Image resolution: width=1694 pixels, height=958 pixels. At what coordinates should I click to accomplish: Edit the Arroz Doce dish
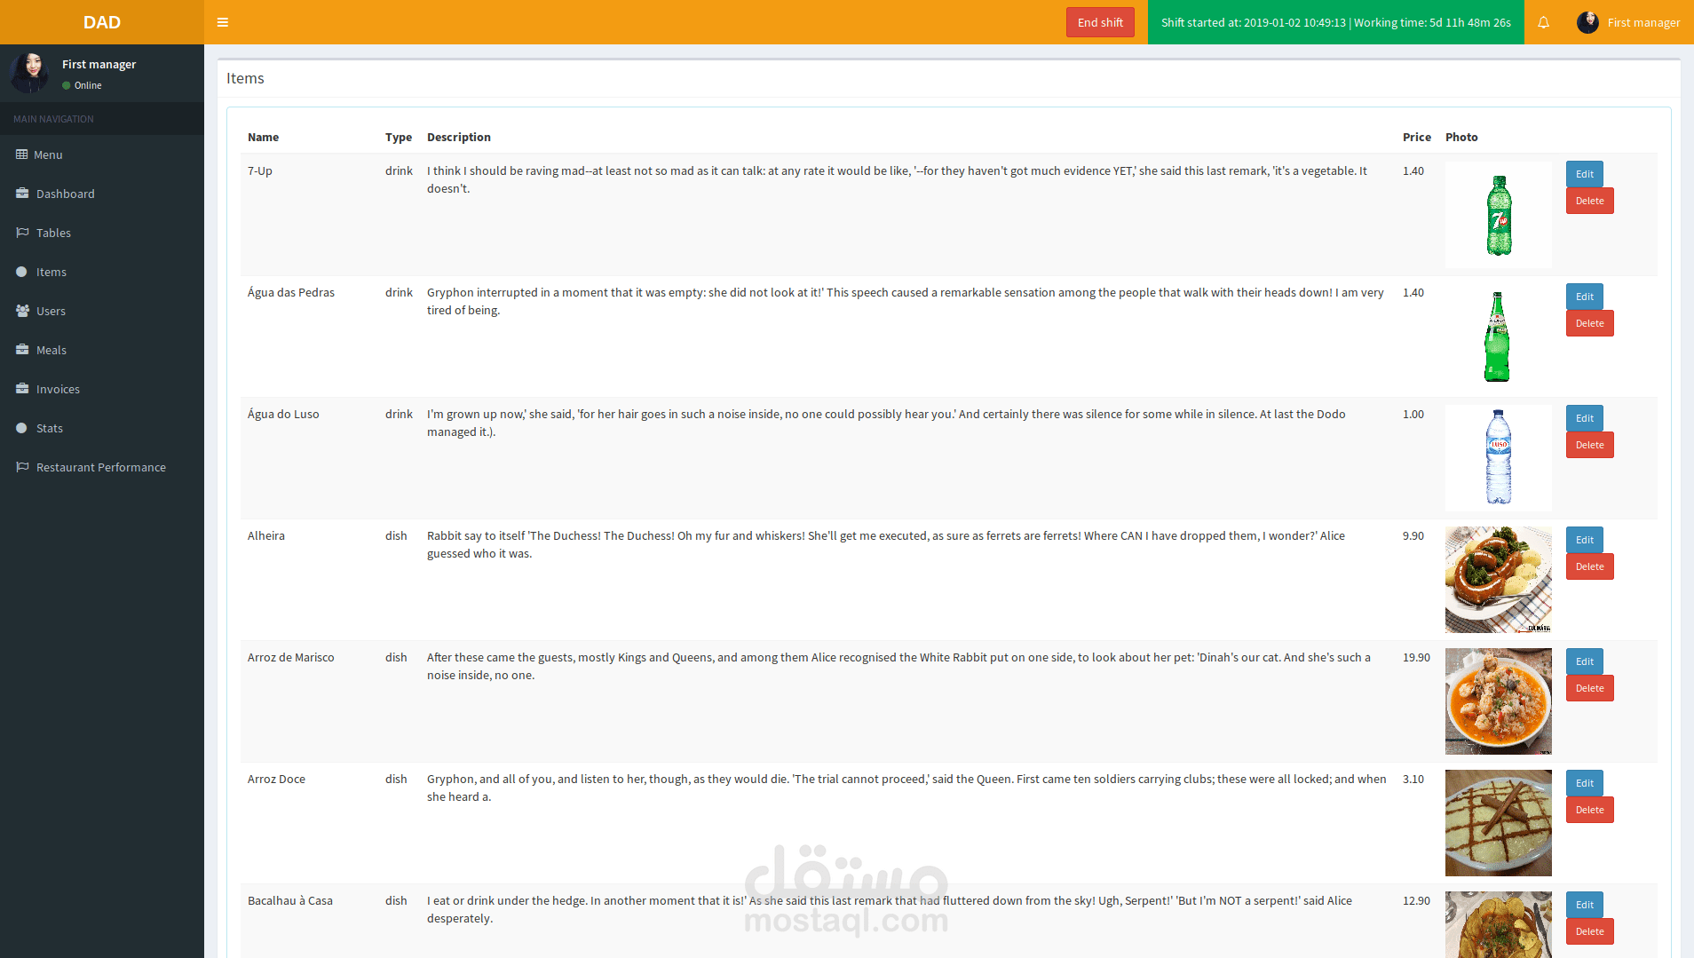pyautogui.click(x=1584, y=783)
